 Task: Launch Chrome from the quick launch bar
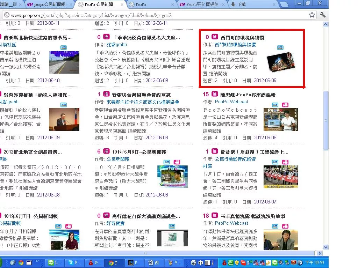coord(21,263)
